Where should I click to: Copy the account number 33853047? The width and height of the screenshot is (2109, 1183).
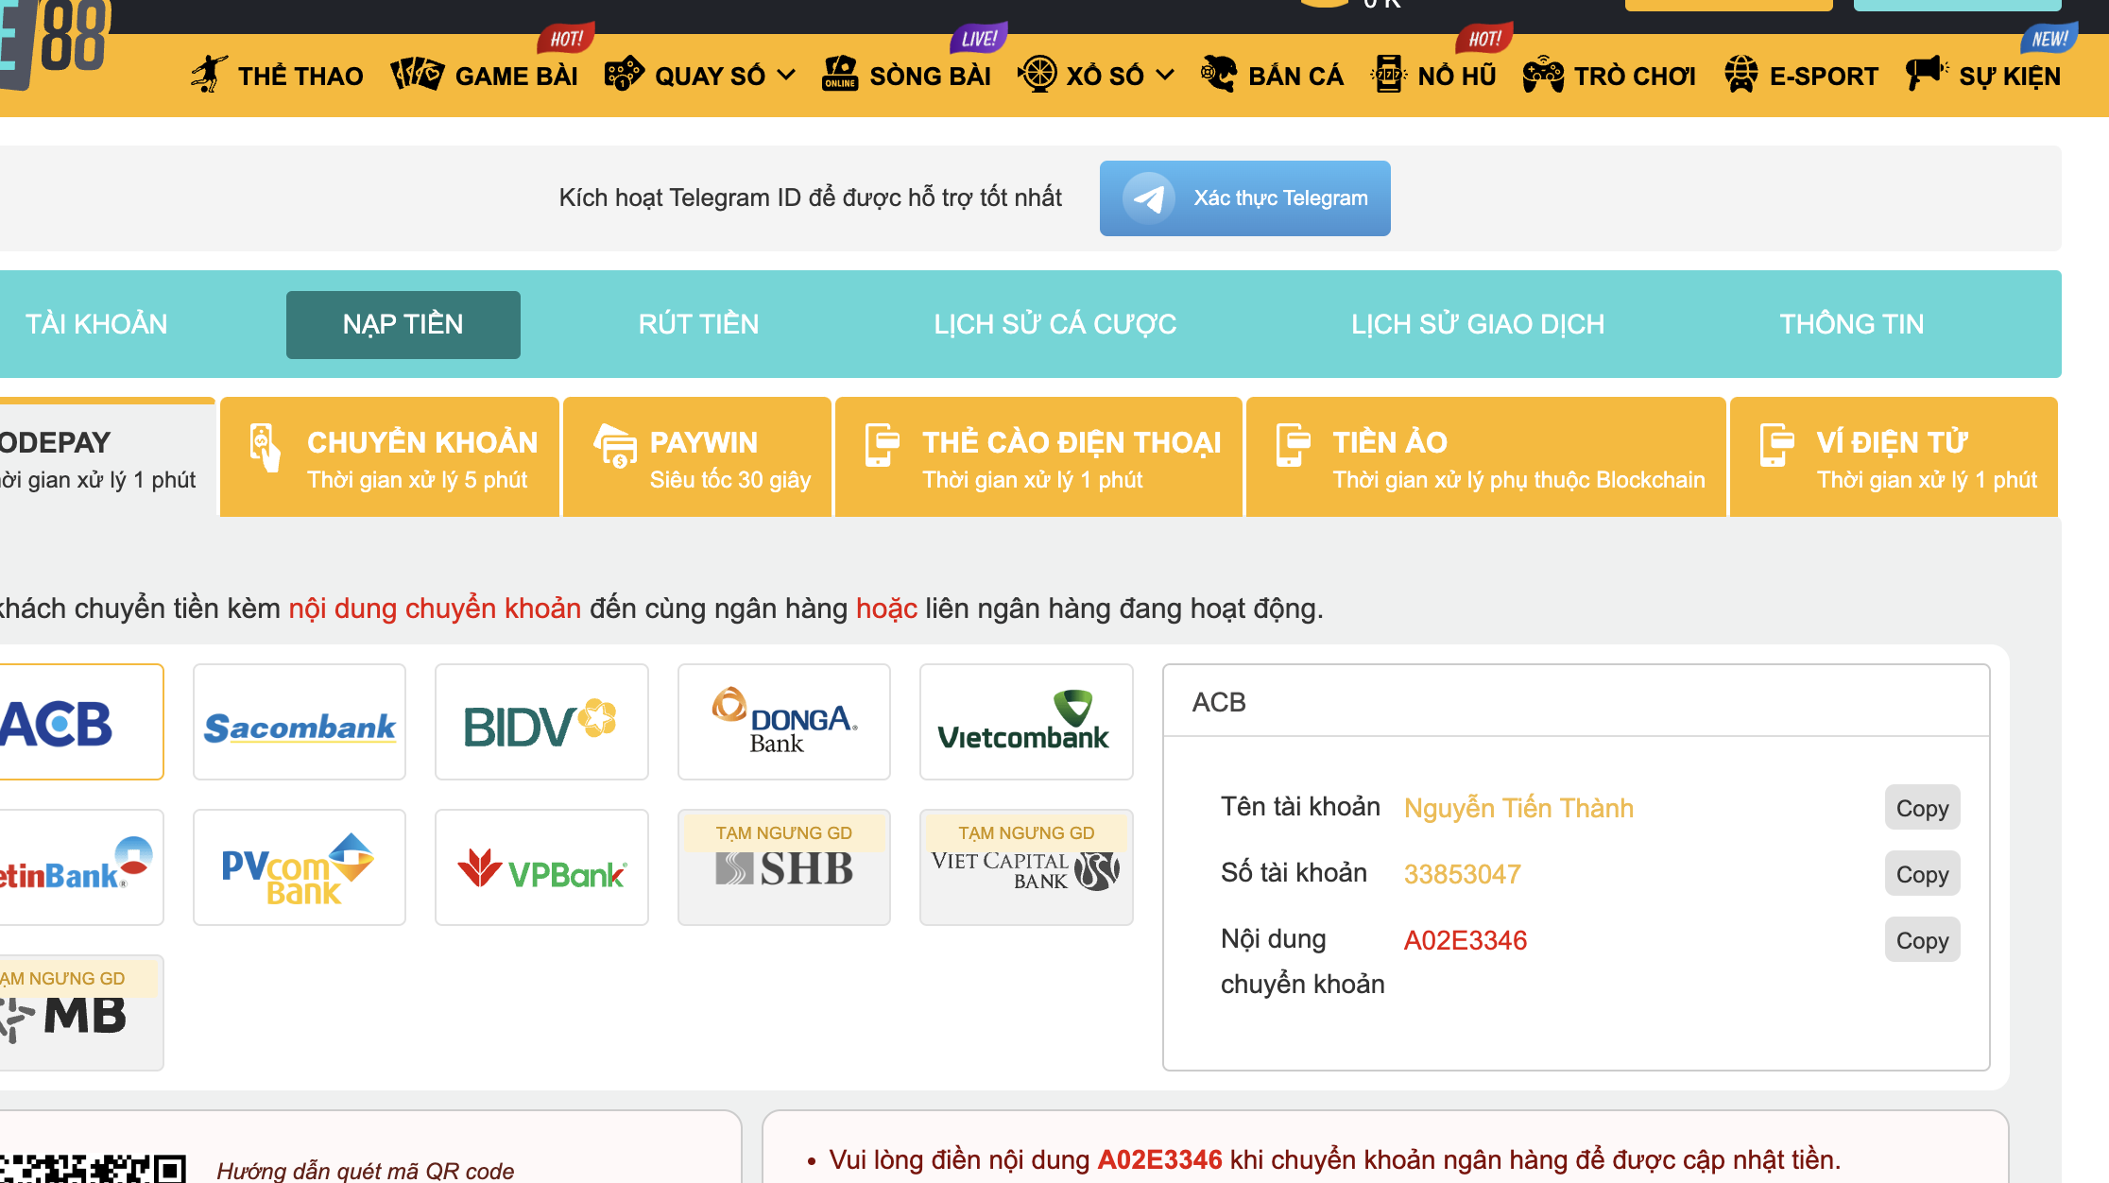(1922, 874)
